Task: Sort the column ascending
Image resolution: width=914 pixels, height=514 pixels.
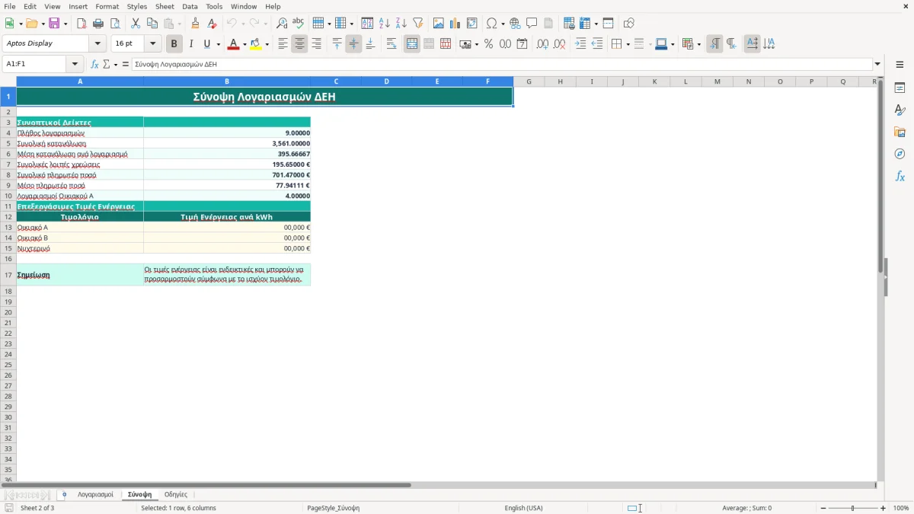Action: (x=385, y=24)
